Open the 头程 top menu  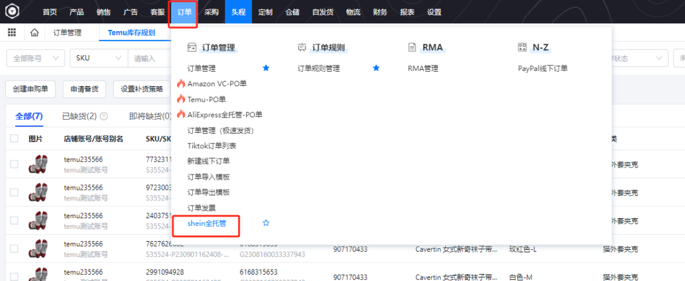(x=238, y=12)
